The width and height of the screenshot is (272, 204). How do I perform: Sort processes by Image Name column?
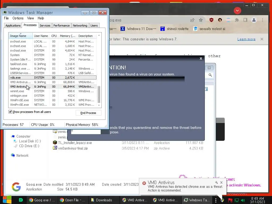click(20, 36)
